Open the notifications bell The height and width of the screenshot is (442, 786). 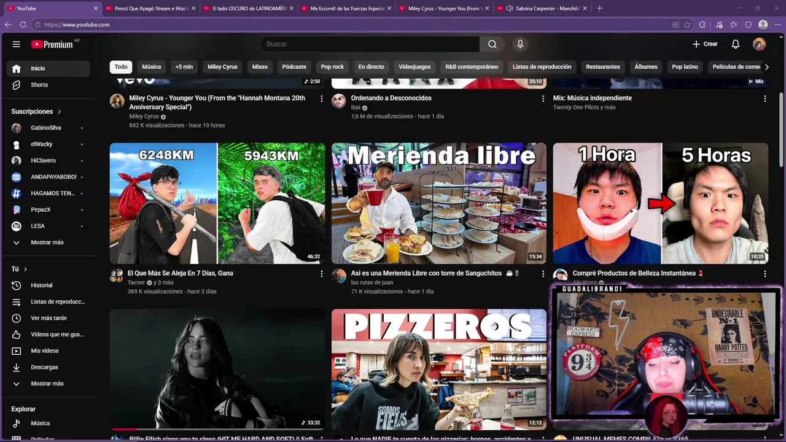point(736,44)
